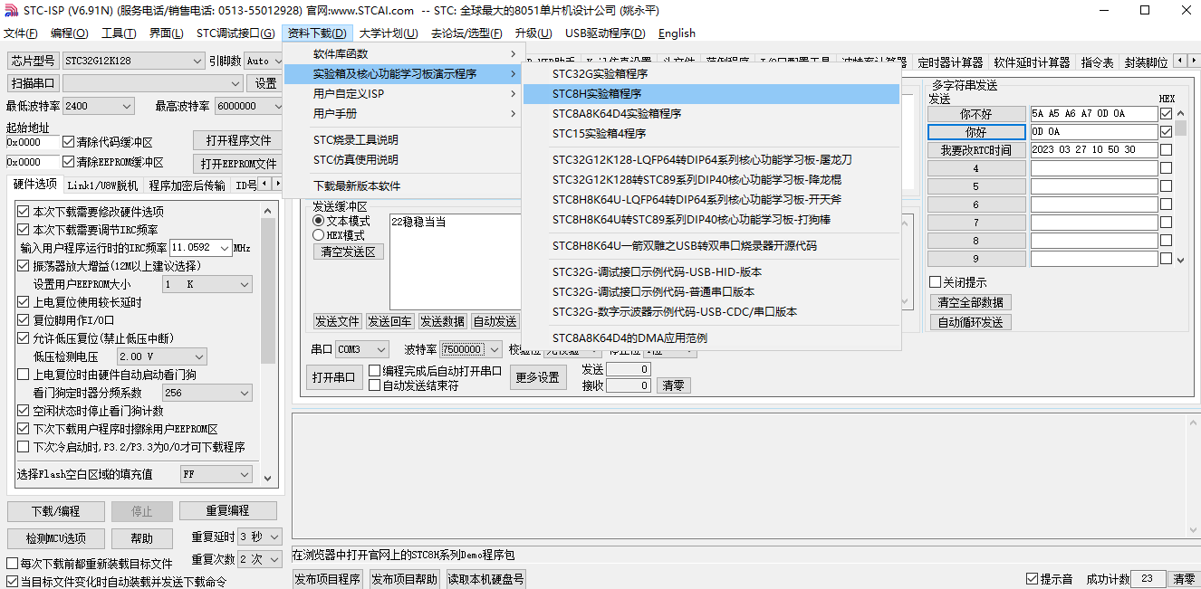Click 下载/编程 button
This screenshot has height=589, width=1201.
click(x=56, y=511)
